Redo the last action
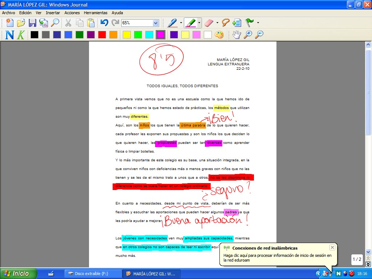Viewport: 372px width, 279px height. (x=115, y=23)
